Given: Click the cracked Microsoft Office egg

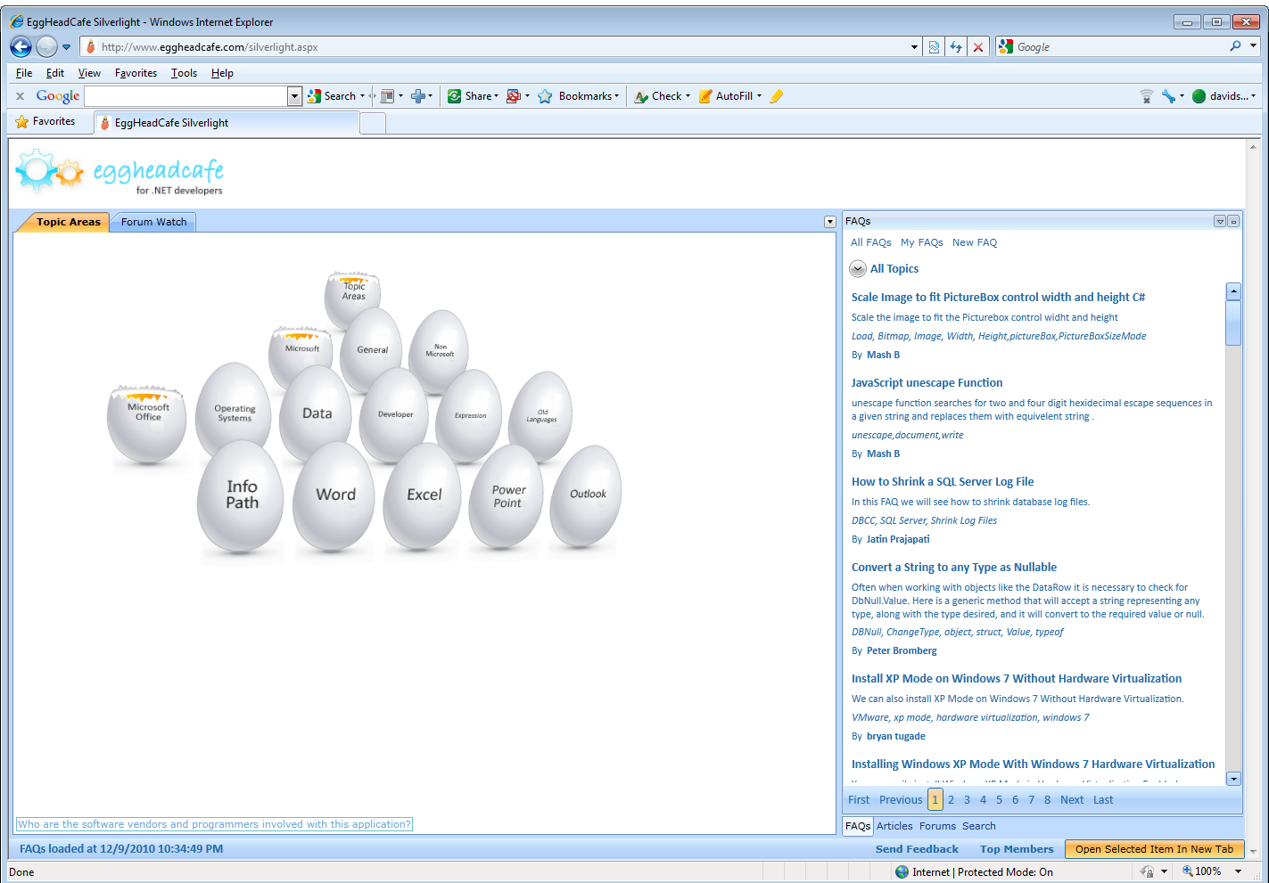Looking at the screenshot, I should coord(147,423).
